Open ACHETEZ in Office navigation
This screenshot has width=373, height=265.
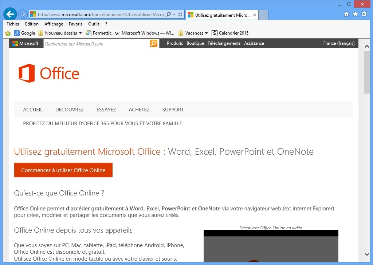[x=139, y=110]
